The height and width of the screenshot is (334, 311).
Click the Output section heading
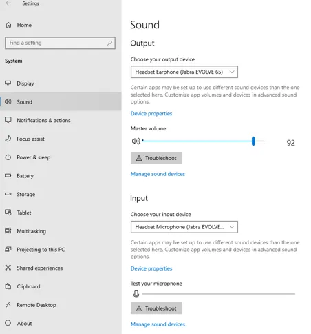[142, 43]
